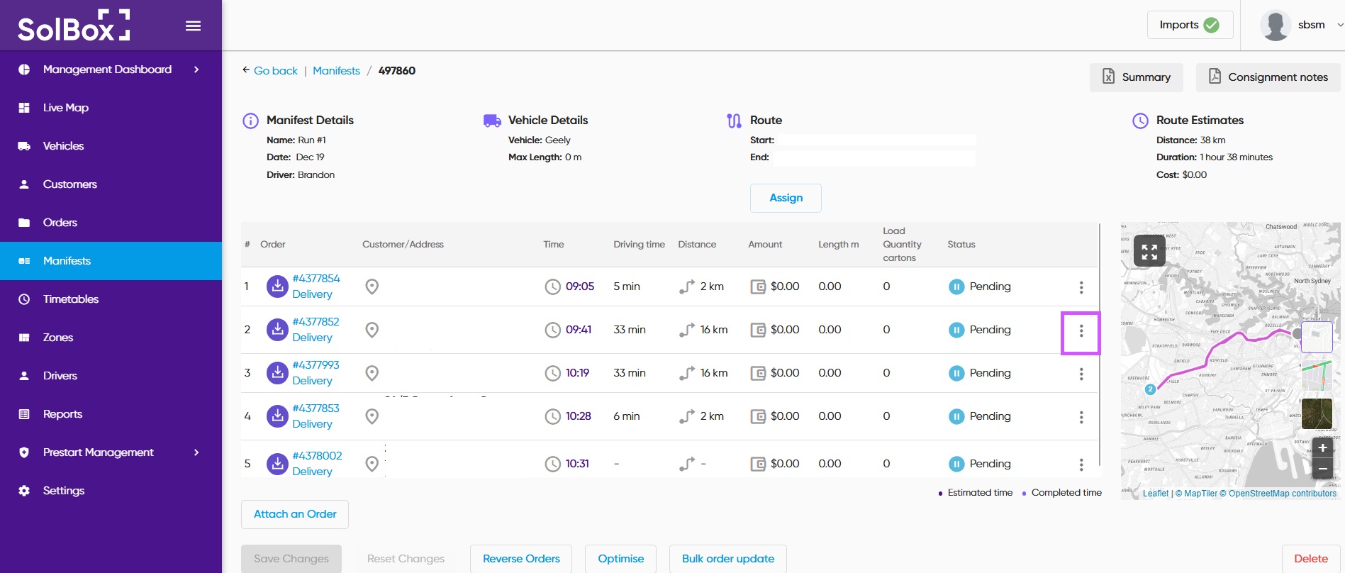Click the 09:05 time on row 1
The width and height of the screenshot is (1345, 573).
(x=579, y=286)
